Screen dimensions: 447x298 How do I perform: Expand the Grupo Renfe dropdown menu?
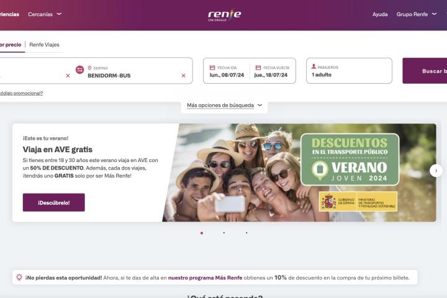[416, 14]
